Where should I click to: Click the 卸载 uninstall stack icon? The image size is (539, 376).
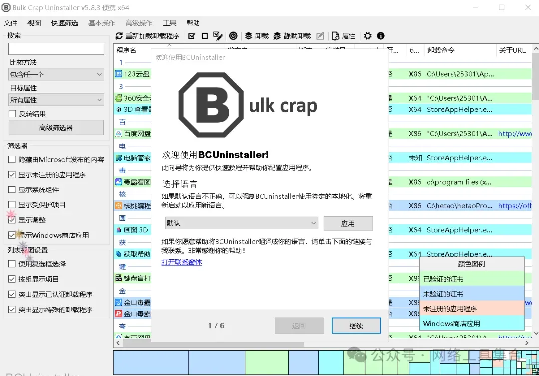click(x=248, y=36)
